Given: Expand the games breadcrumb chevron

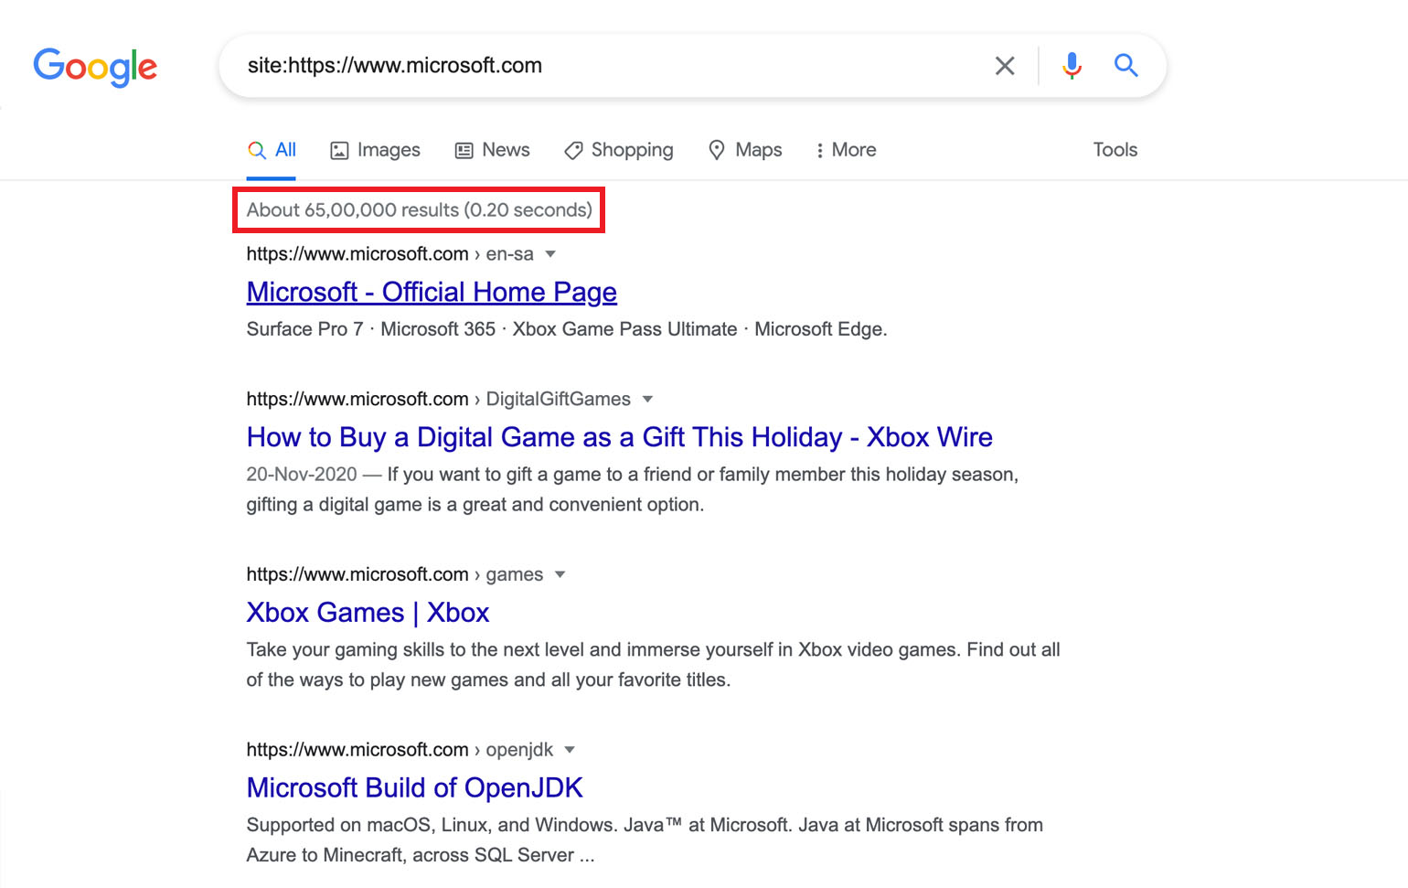Looking at the screenshot, I should [x=560, y=574].
